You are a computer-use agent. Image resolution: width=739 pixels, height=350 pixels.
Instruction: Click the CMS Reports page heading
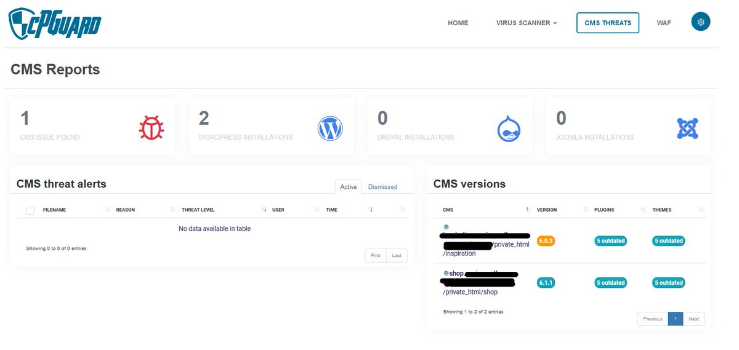pyautogui.click(x=55, y=70)
